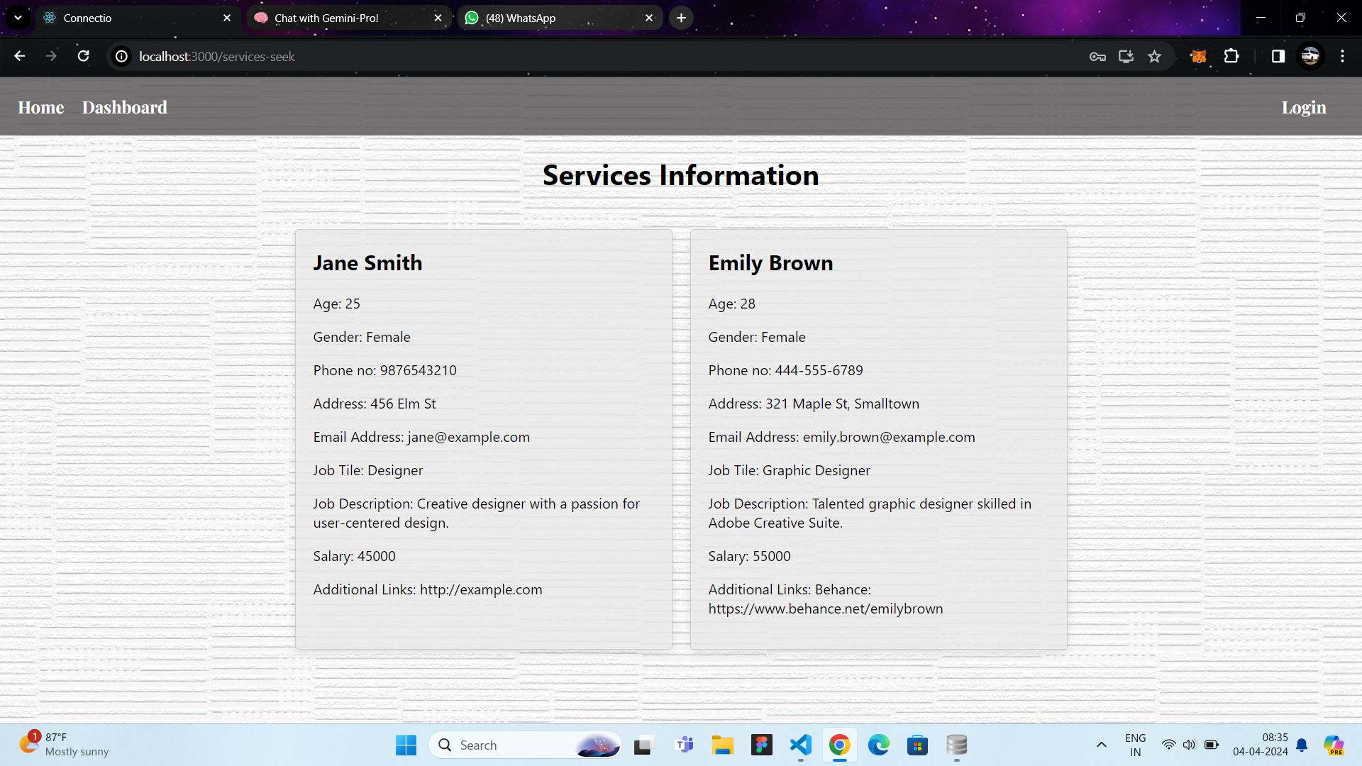Open Visual Studio Code from taskbar

click(800, 745)
